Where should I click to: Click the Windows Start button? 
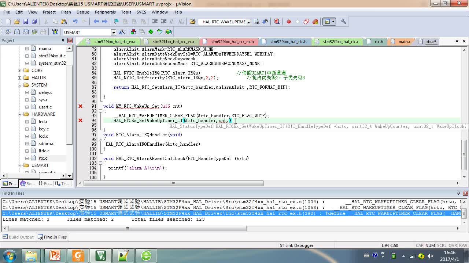pos(9,255)
